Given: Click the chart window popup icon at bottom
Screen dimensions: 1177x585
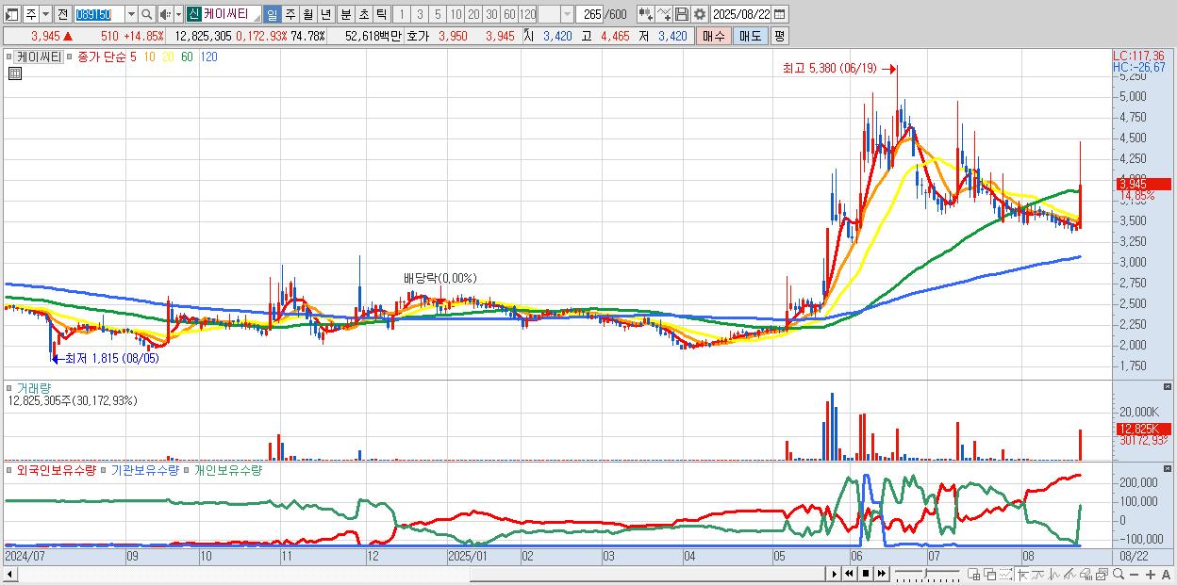Looking at the screenshot, I should tap(1102, 575).
